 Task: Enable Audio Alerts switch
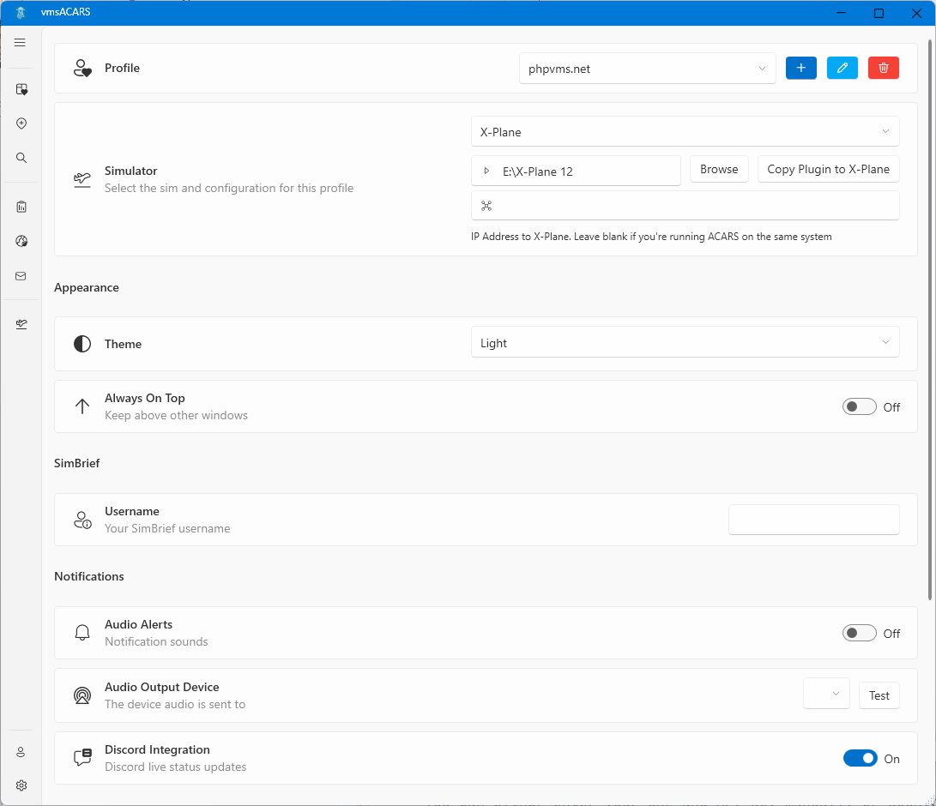(859, 633)
